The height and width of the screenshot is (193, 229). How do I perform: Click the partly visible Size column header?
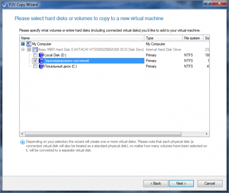[206, 38]
